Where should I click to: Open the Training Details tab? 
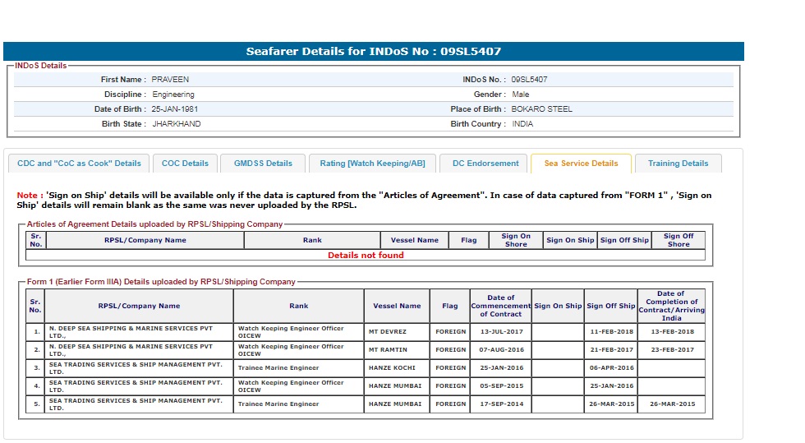click(678, 164)
